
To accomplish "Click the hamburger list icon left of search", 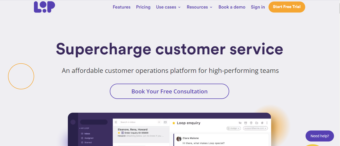I will tap(116, 122).
